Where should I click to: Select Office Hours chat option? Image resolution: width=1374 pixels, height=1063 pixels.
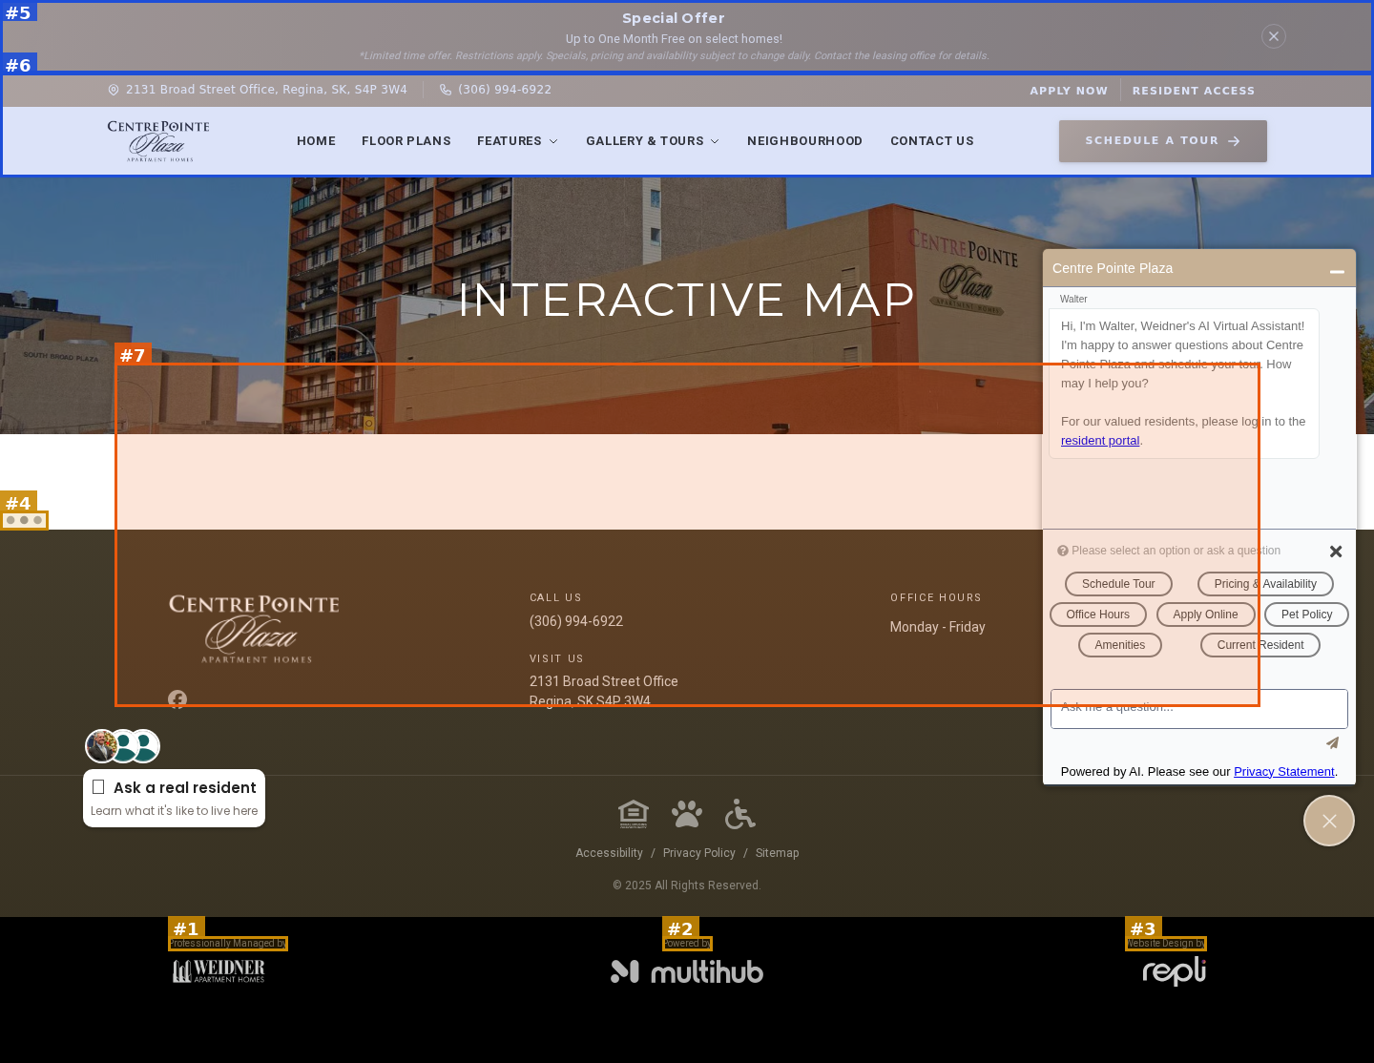(1098, 615)
